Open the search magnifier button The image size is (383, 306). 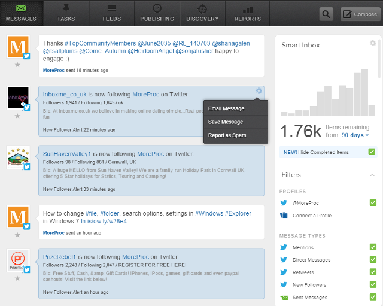click(x=326, y=14)
